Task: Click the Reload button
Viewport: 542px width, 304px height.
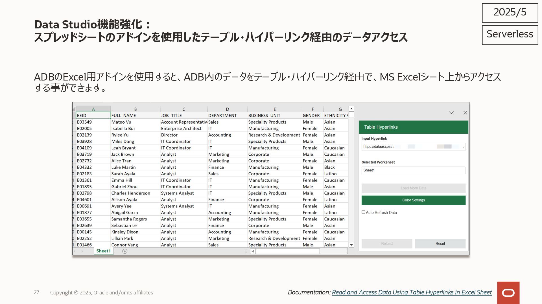Action: tap(387, 244)
